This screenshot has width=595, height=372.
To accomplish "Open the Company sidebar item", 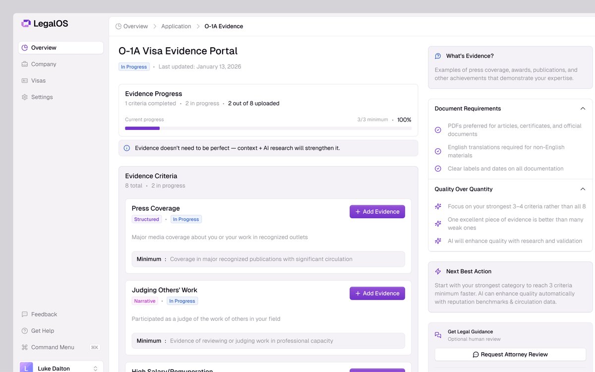I will click(x=60, y=64).
